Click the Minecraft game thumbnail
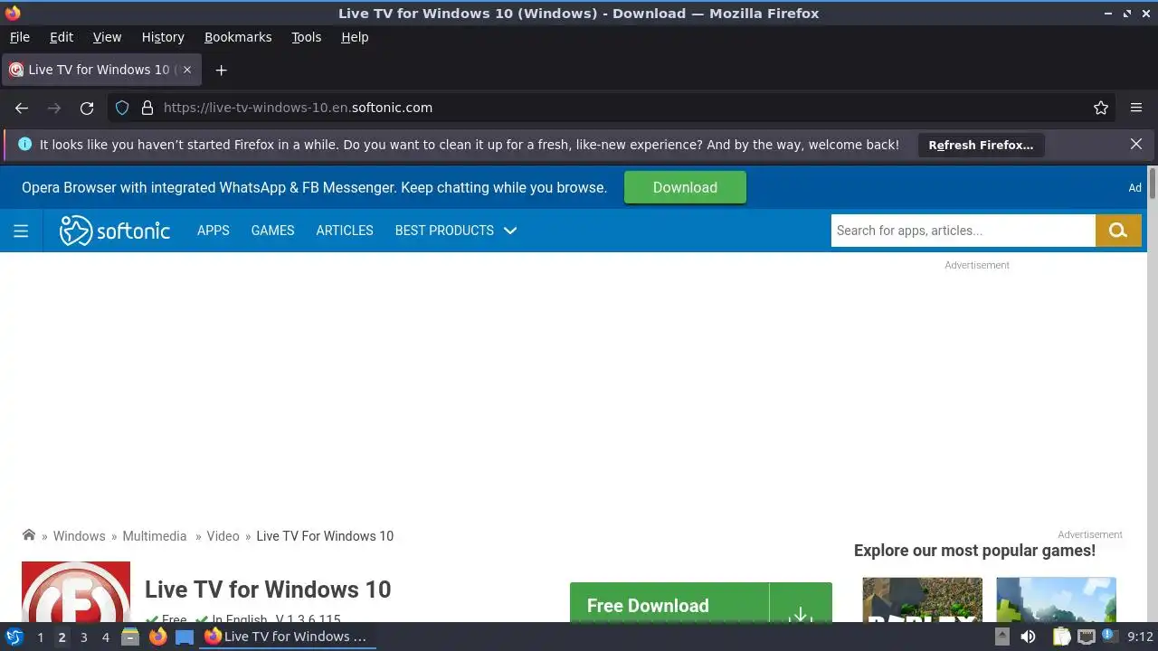1158x651 pixels. click(x=1056, y=599)
